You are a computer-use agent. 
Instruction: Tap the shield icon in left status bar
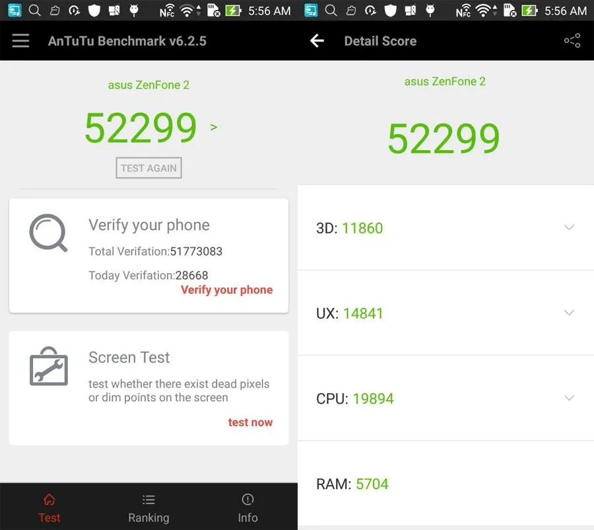[94, 11]
